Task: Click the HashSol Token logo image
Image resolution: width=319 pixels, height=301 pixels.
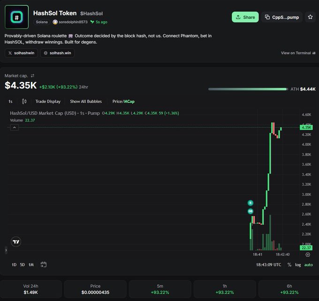Action: [x=17, y=17]
